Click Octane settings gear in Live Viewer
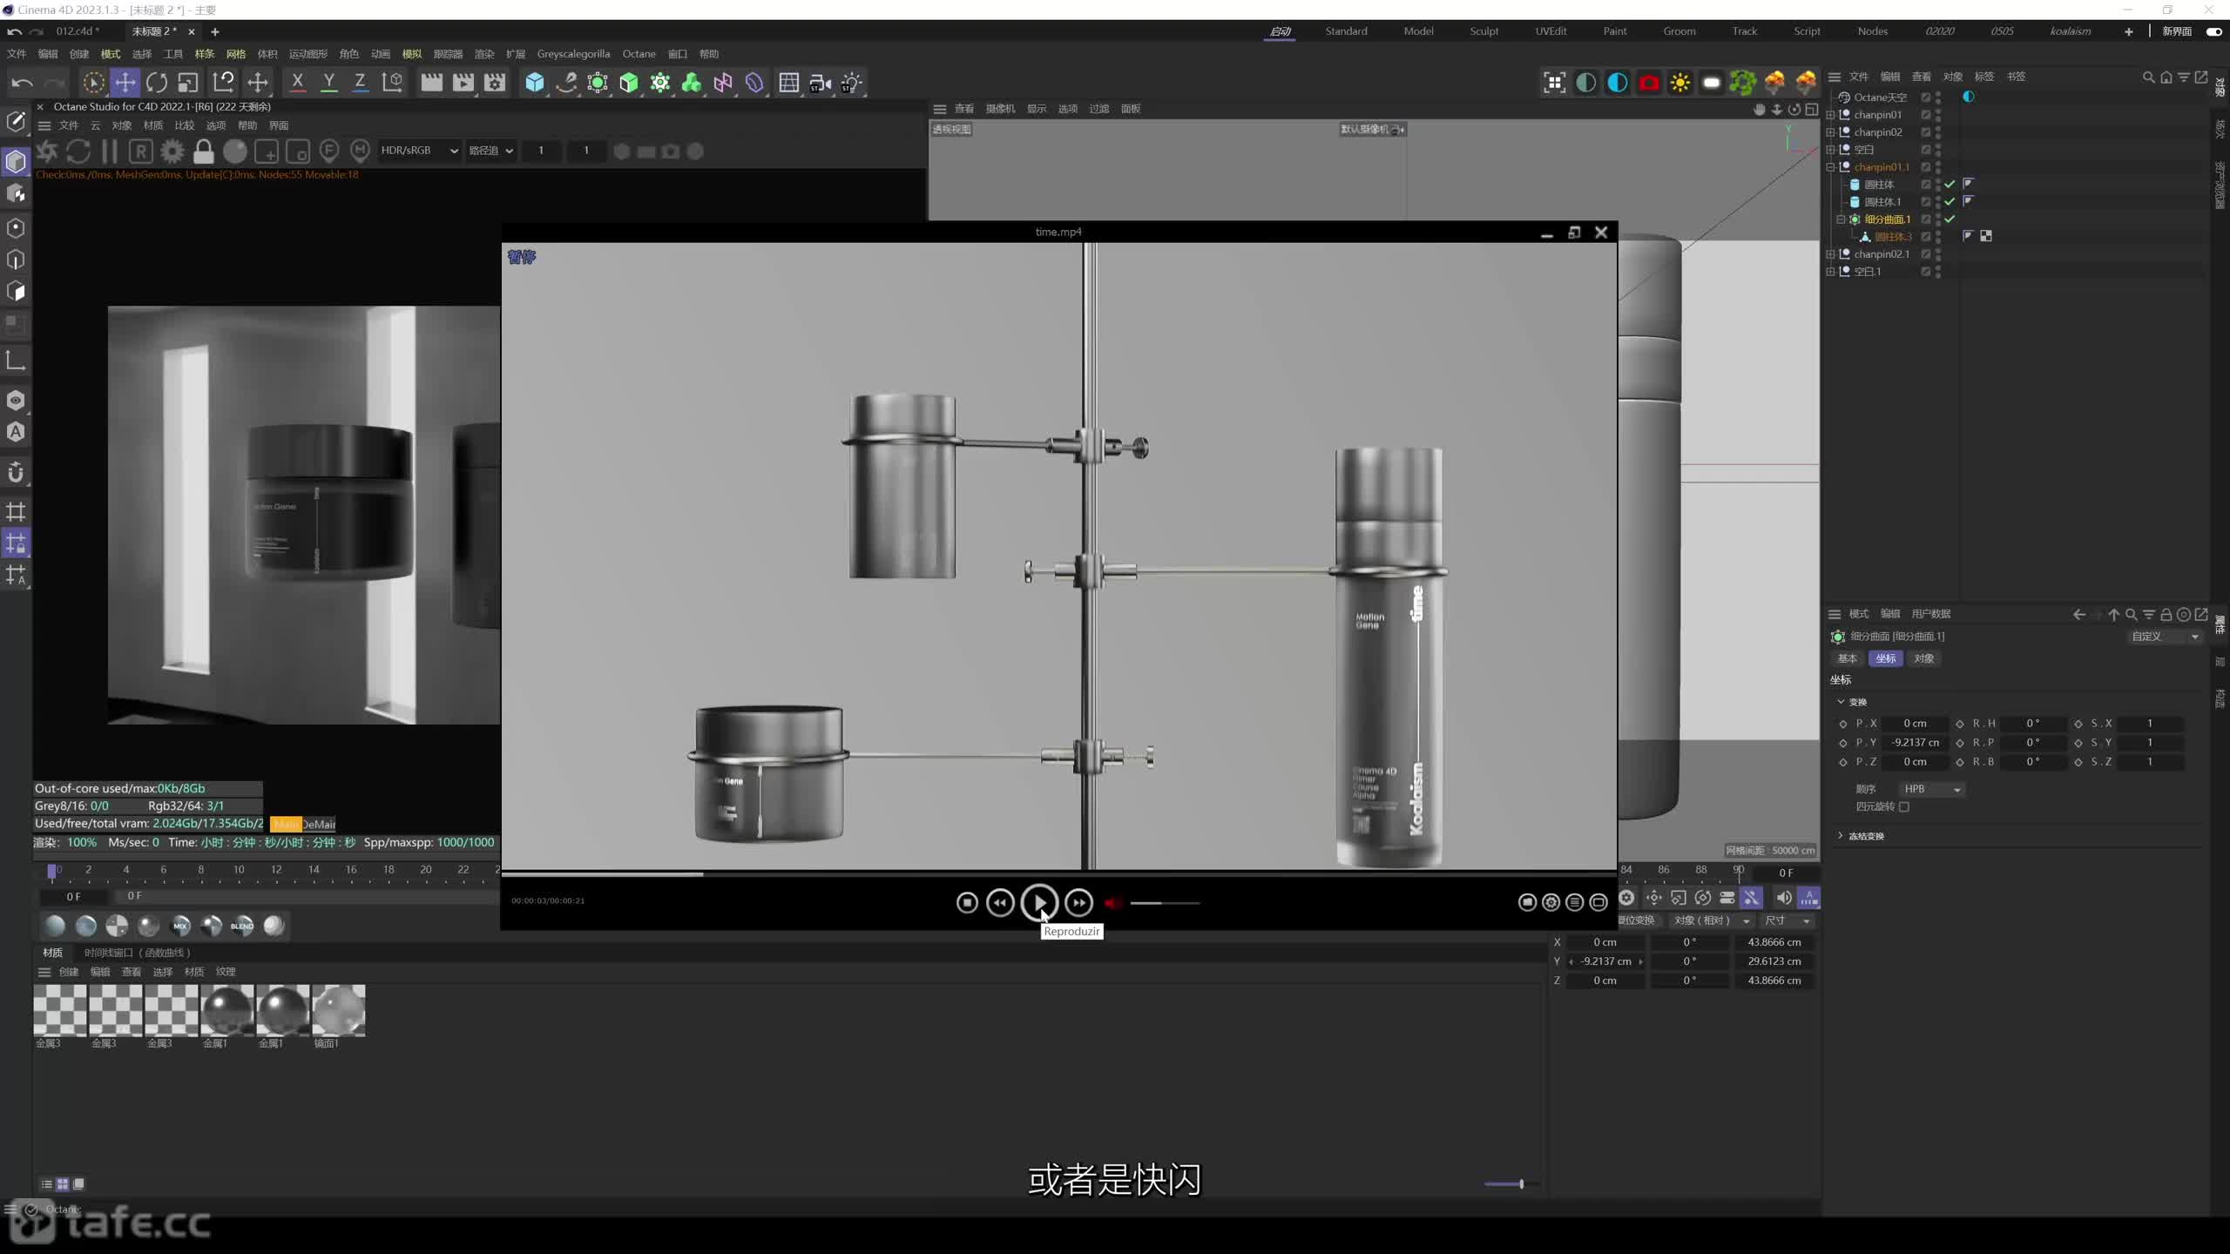 tap(172, 152)
